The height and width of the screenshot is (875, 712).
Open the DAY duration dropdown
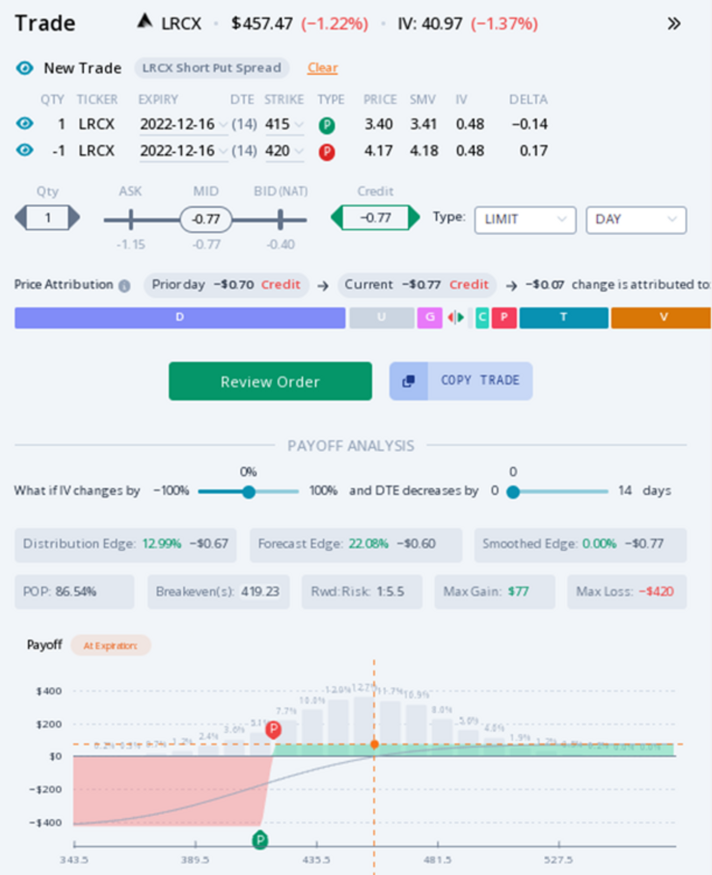pyautogui.click(x=636, y=220)
